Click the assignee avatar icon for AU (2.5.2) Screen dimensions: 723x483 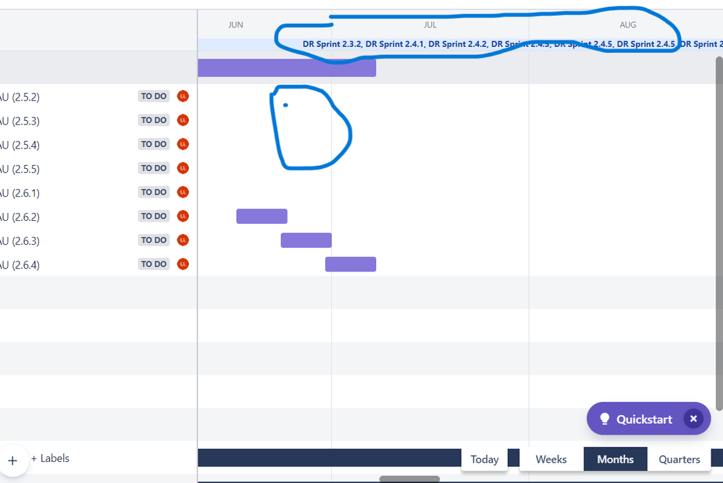(183, 96)
